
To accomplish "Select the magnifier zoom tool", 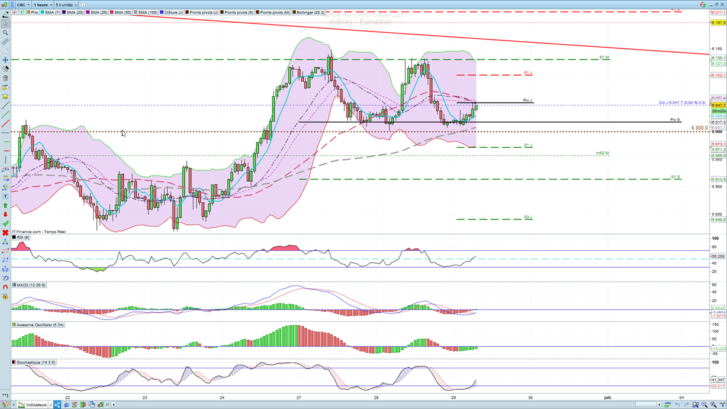I will click(x=5, y=32).
